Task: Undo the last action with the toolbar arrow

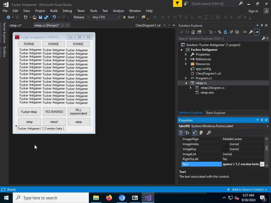Action: click(54, 17)
